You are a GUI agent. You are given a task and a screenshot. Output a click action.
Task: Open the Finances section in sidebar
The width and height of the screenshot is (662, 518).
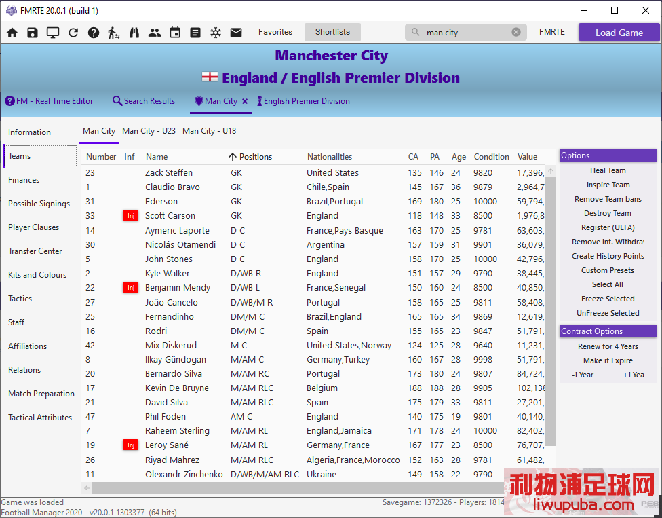click(x=24, y=180)
